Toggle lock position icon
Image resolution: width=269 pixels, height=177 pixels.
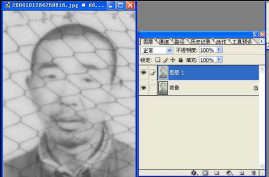173,60
